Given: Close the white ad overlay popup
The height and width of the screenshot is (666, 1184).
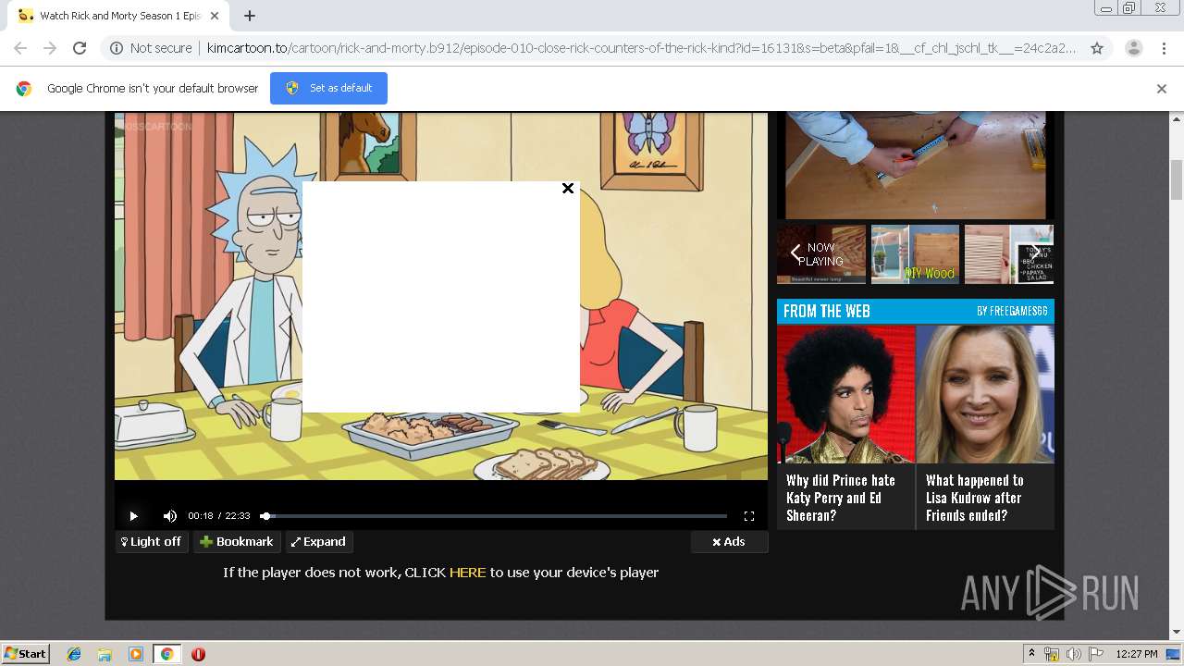Looking at the screenshot, I should [x=568, y=188].
